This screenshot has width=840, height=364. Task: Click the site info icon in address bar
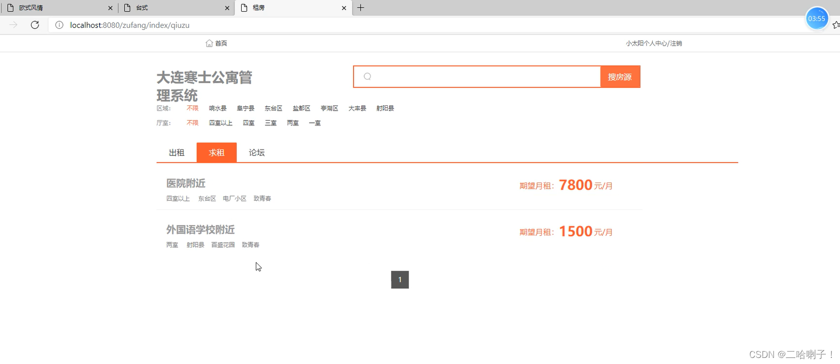tap(59, 25)
